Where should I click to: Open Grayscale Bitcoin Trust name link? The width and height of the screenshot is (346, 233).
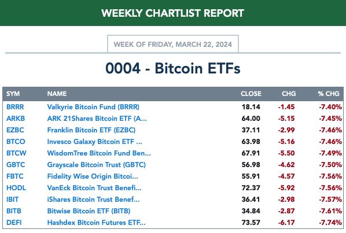[x=97, y=165]
